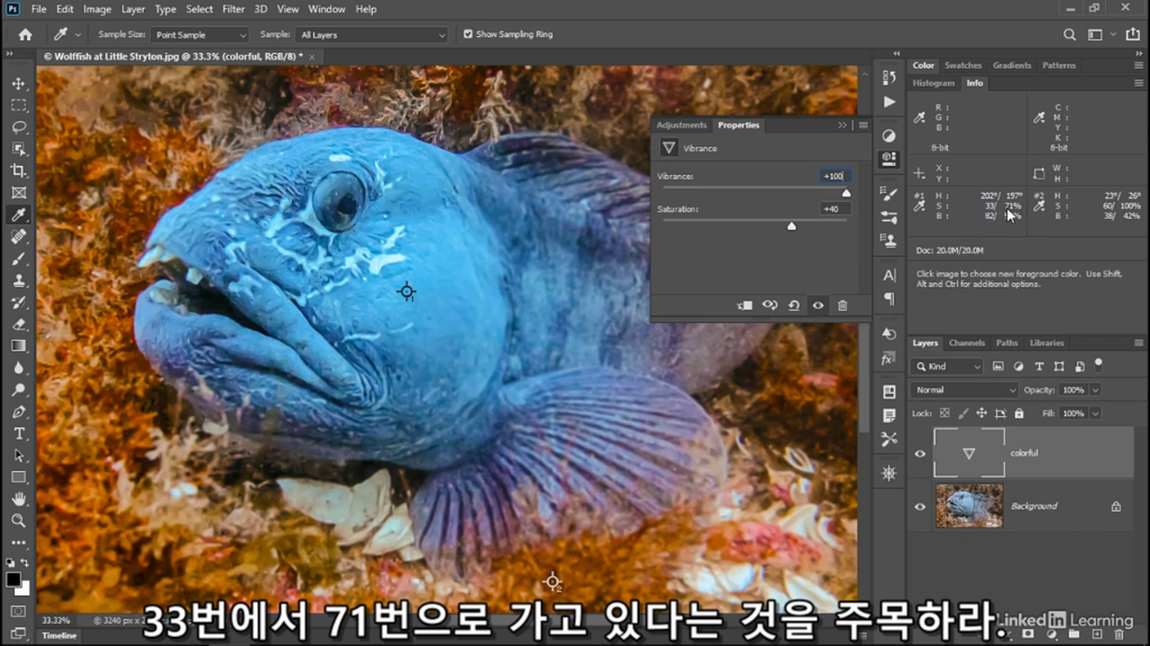Select the Rectangular Marquee tool
Screen dimensions: 1150x646
point(19,105)
